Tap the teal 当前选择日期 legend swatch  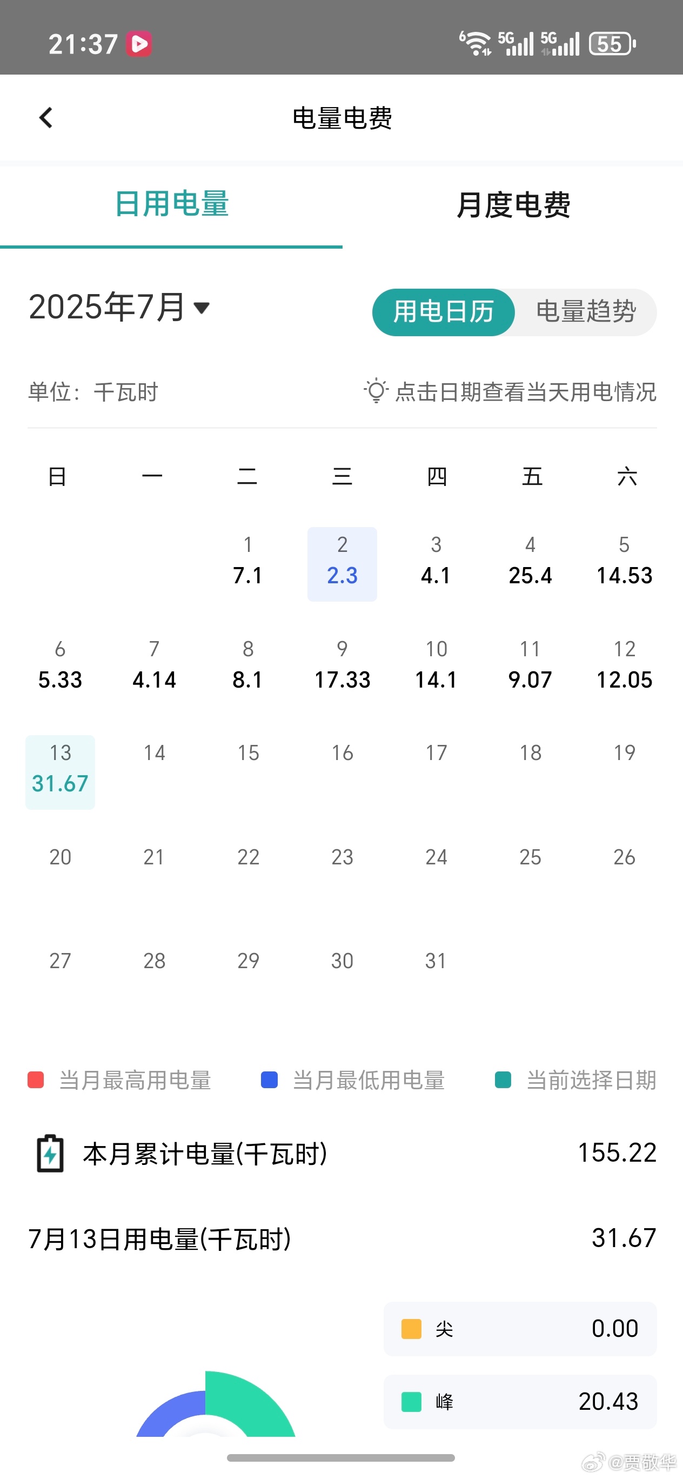504,1080
